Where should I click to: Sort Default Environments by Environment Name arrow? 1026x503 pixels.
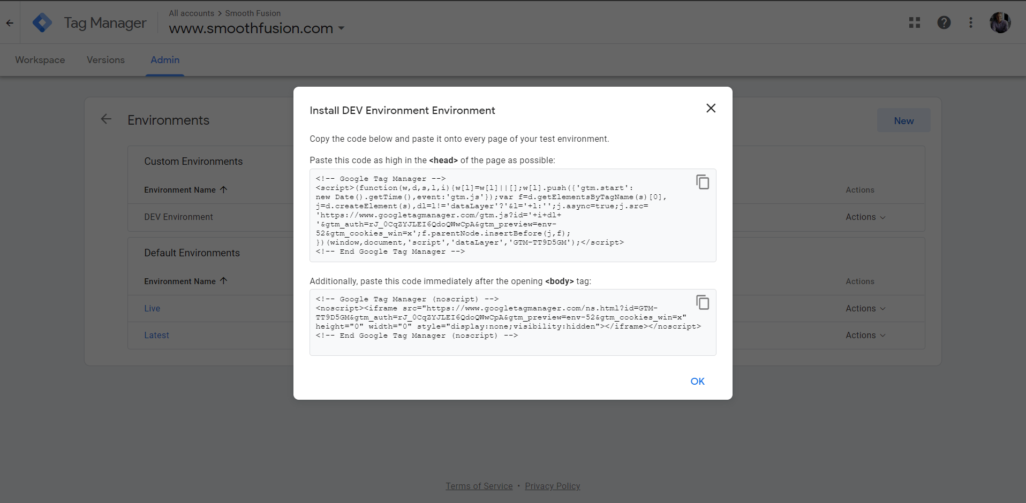point(224,281)
